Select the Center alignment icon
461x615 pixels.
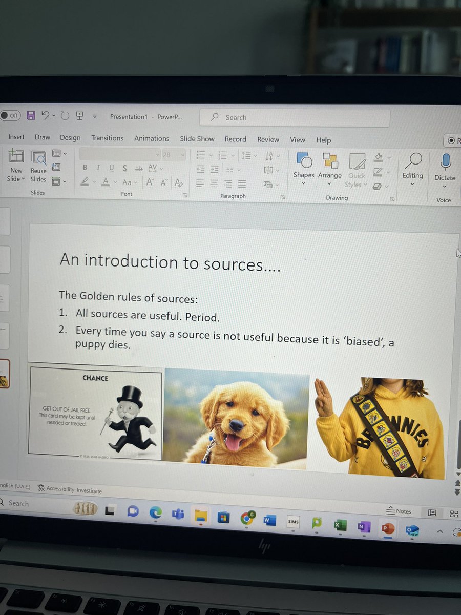[x=214, y=183]
